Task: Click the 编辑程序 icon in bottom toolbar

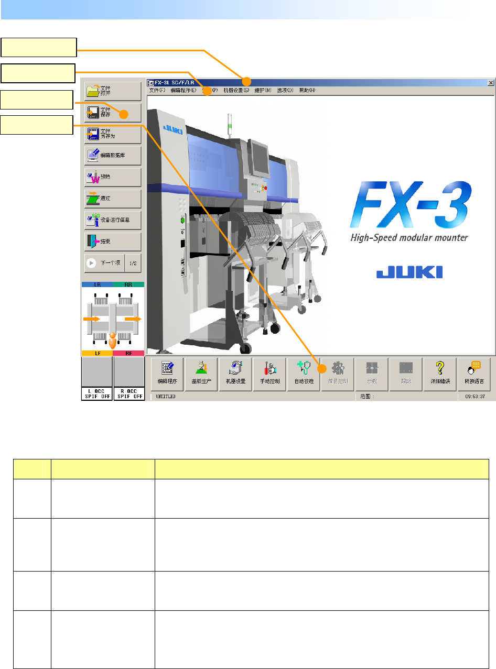Action: coord(168,374)
